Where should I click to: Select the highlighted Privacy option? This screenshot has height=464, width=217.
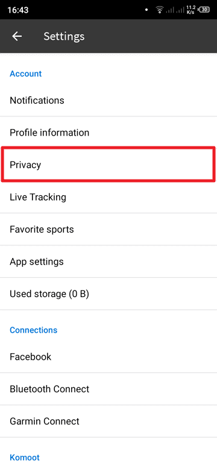[x=108, y=165]
